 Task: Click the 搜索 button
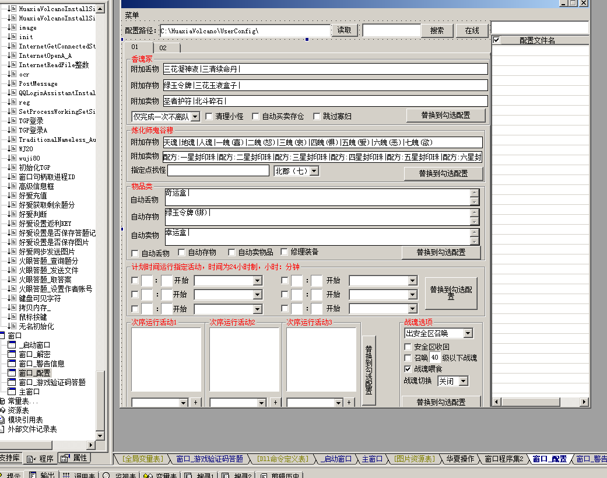tap(437, 30)
